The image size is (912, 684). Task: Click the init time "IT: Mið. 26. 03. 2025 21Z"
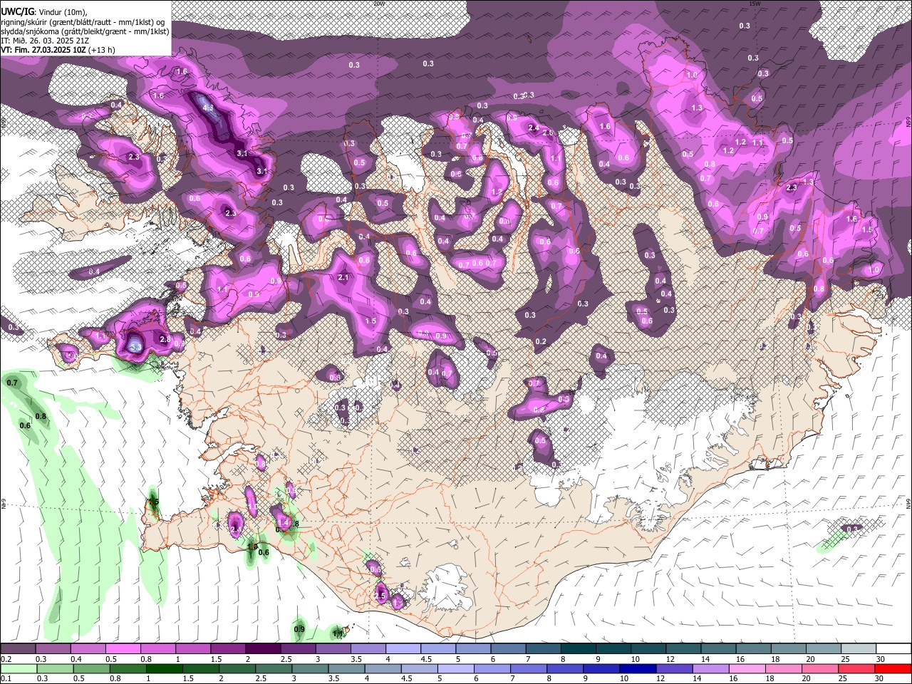pos(44,41)
